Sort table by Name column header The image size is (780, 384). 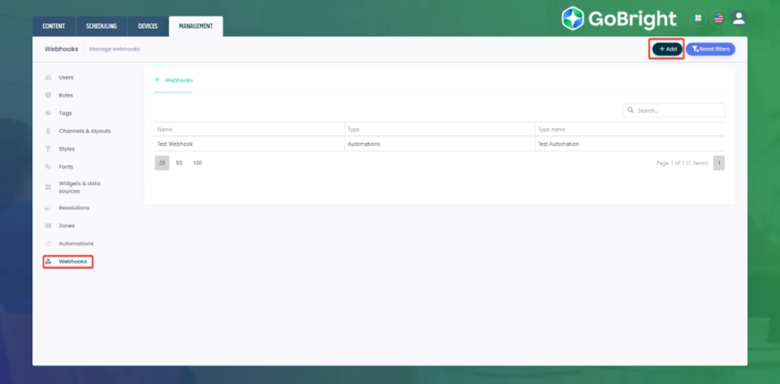pyautogui.click(x=165, y=130)
